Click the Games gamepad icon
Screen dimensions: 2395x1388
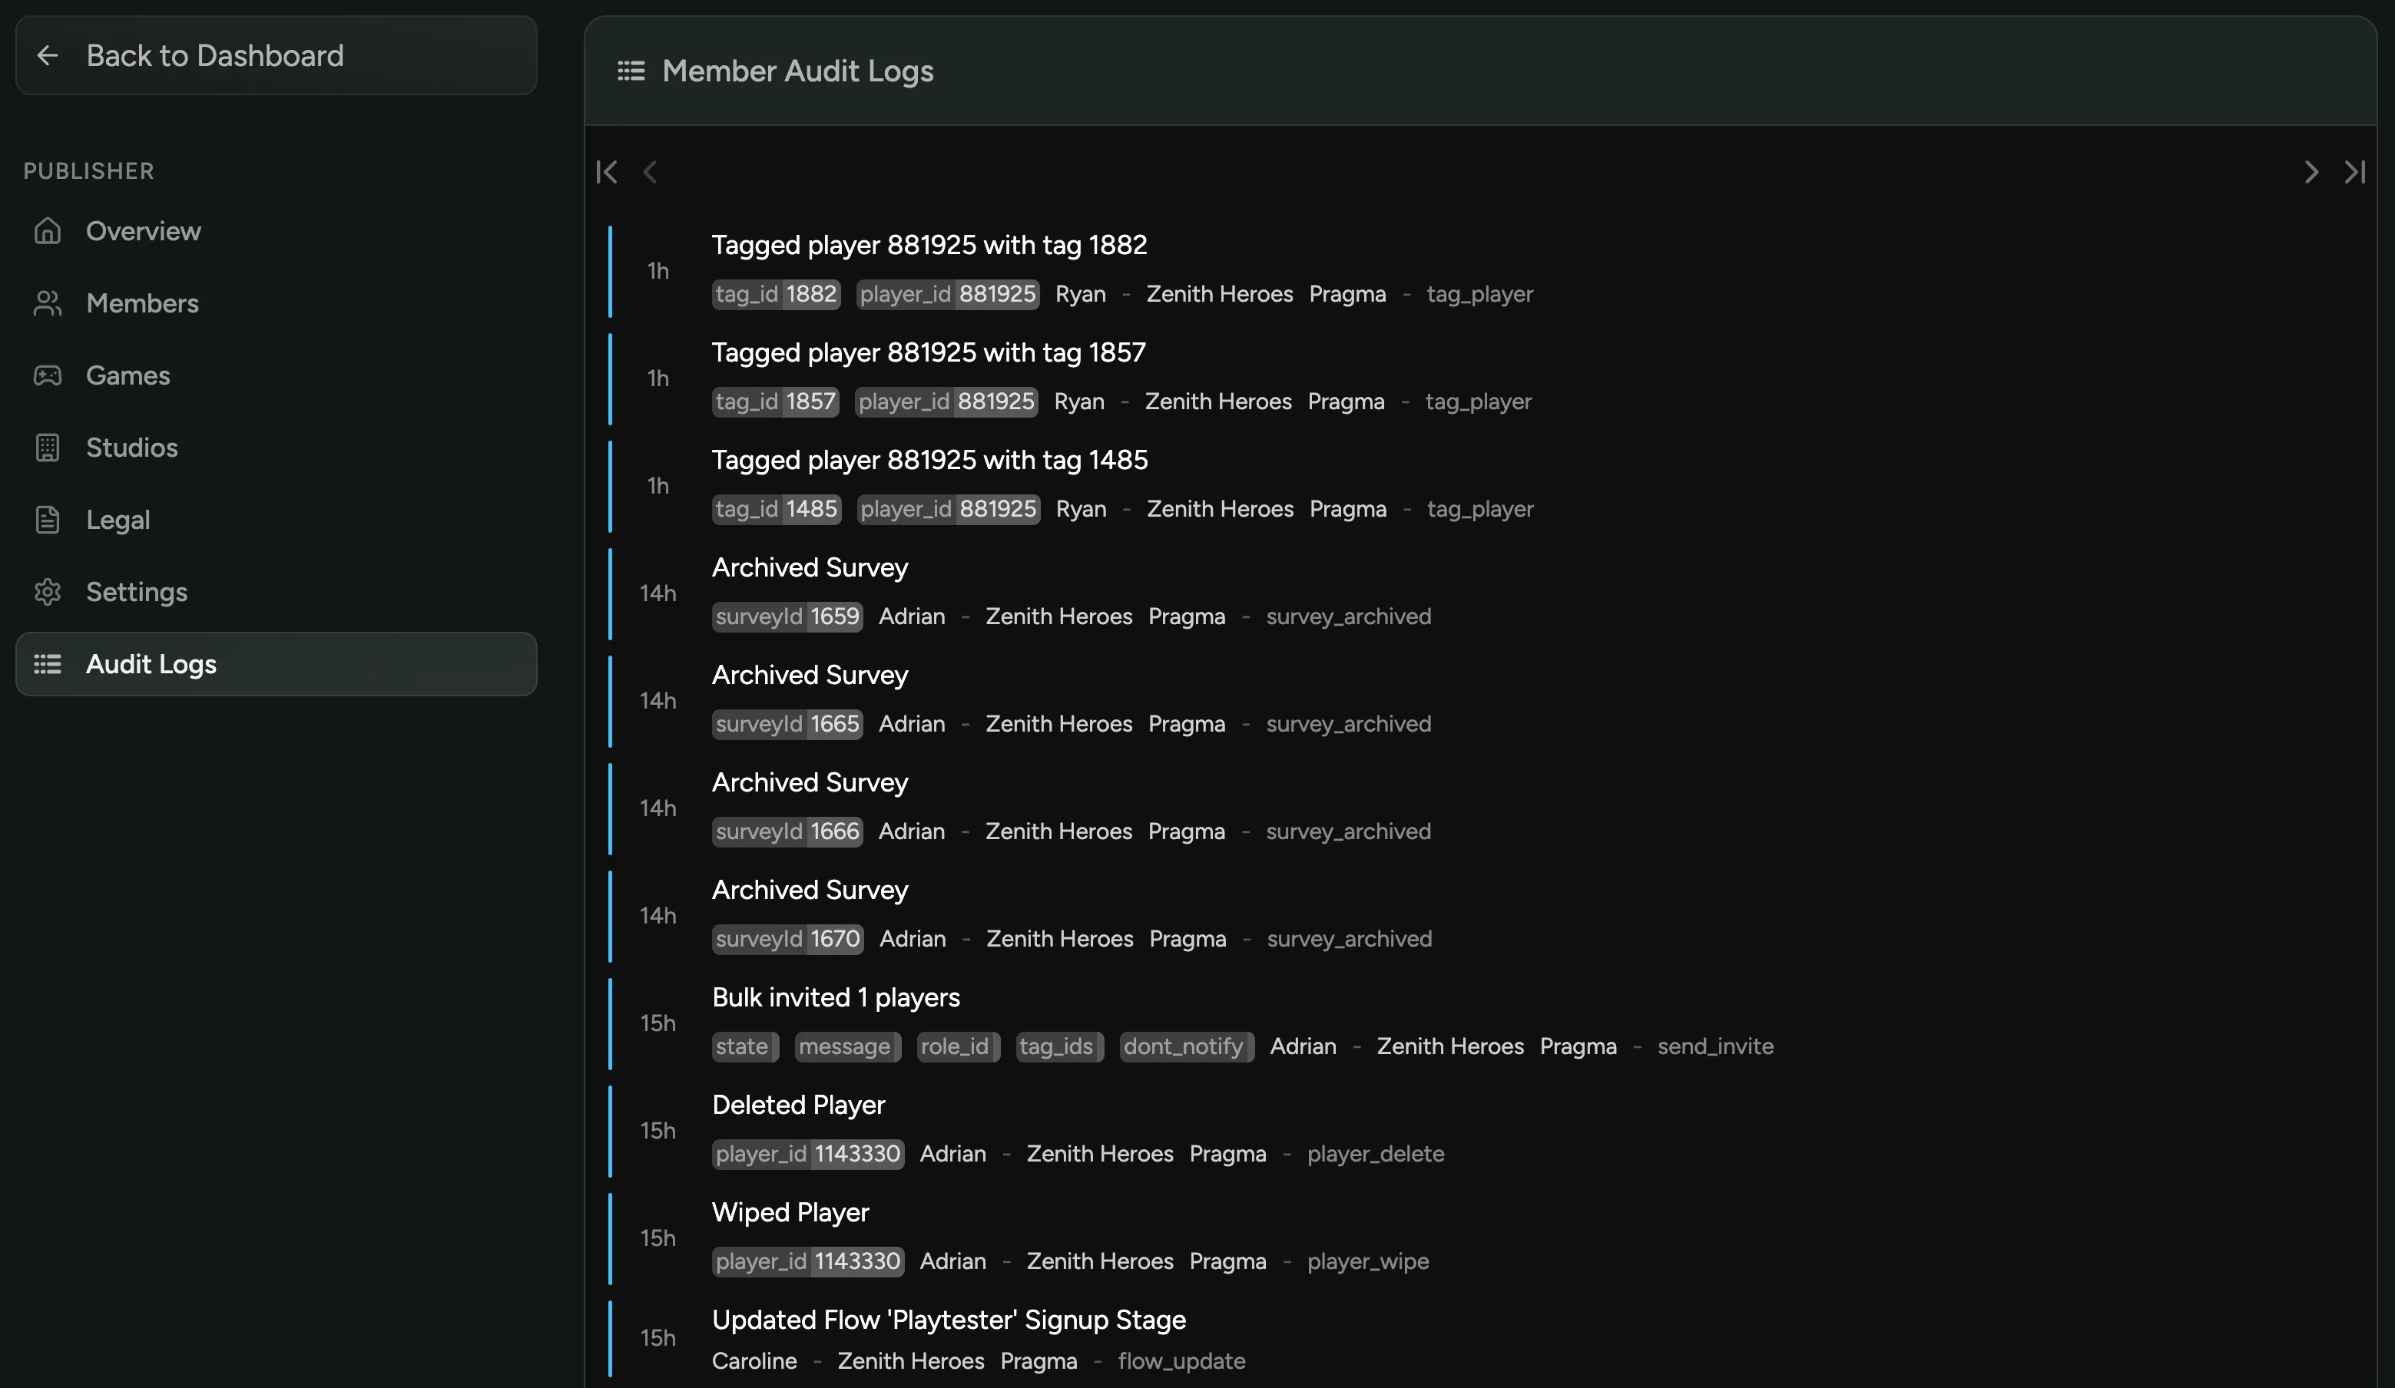(48, 375)
